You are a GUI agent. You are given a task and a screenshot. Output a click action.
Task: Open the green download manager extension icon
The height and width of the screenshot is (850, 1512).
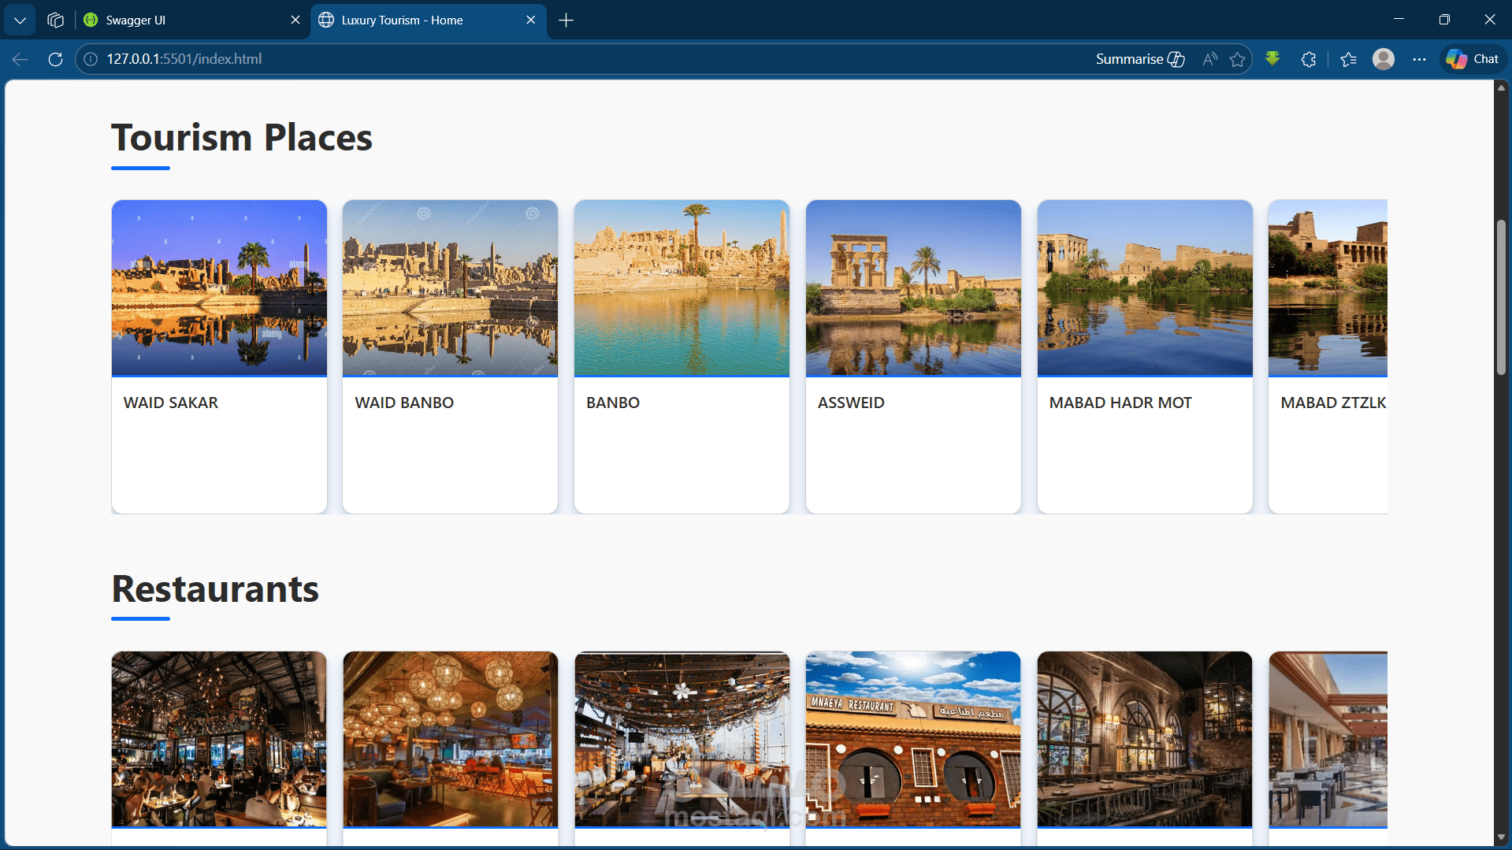[1272, 59]
